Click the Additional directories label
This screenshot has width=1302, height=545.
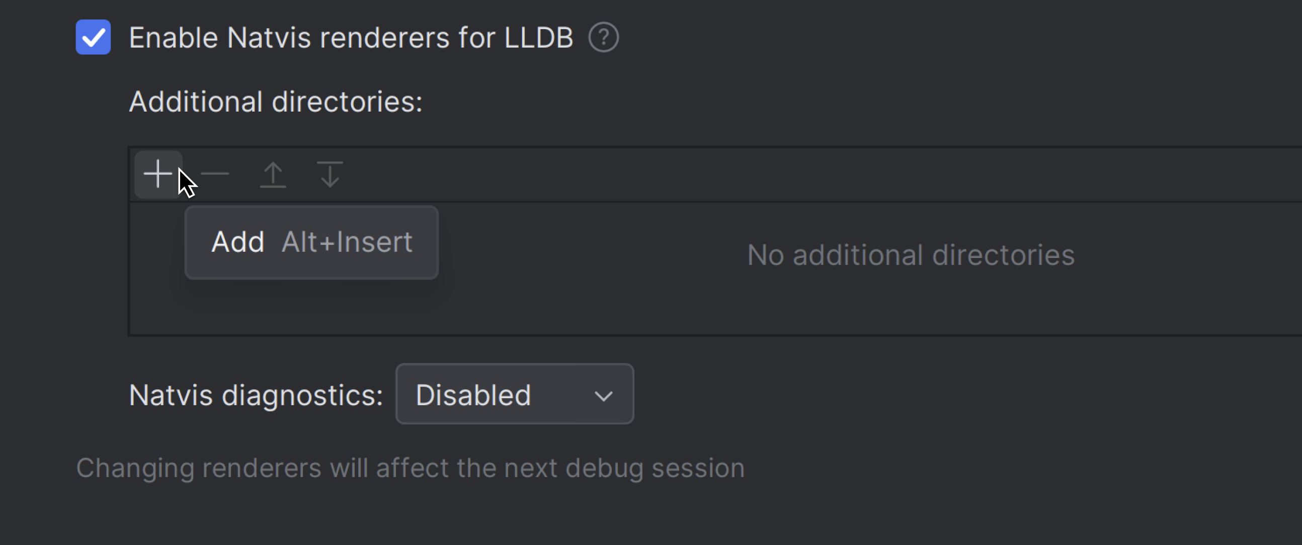pos(276,101)
